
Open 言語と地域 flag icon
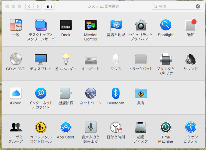tap(115, 25)
